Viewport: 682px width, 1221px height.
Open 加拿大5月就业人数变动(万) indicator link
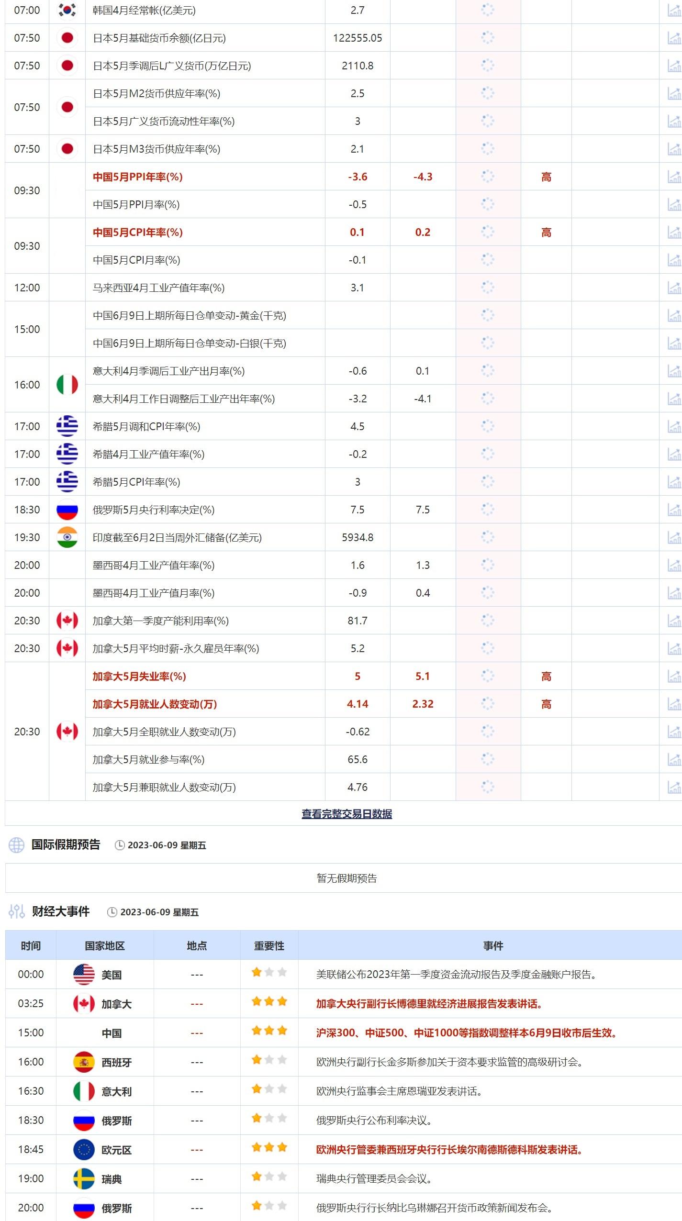click(x=155, y=704)
